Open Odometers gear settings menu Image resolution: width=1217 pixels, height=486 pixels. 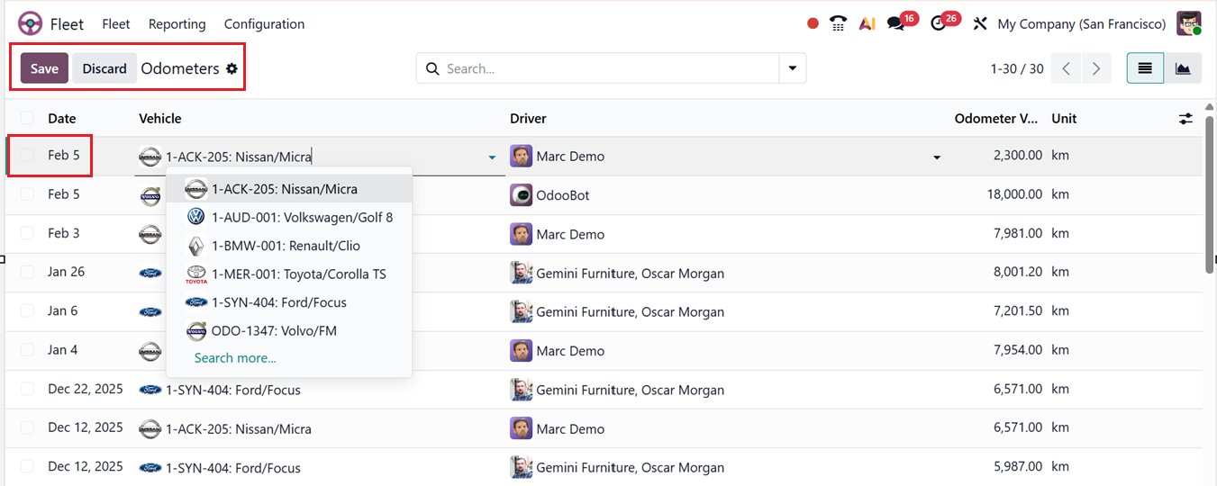click(232, 68)
